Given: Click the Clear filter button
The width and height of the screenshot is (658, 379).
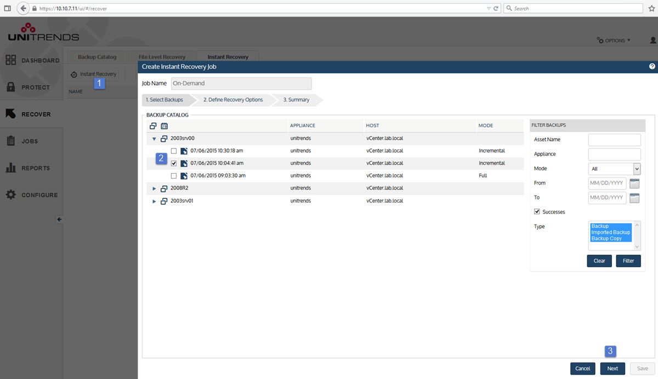Looking at the screenshot, I should tap(599, 261).
